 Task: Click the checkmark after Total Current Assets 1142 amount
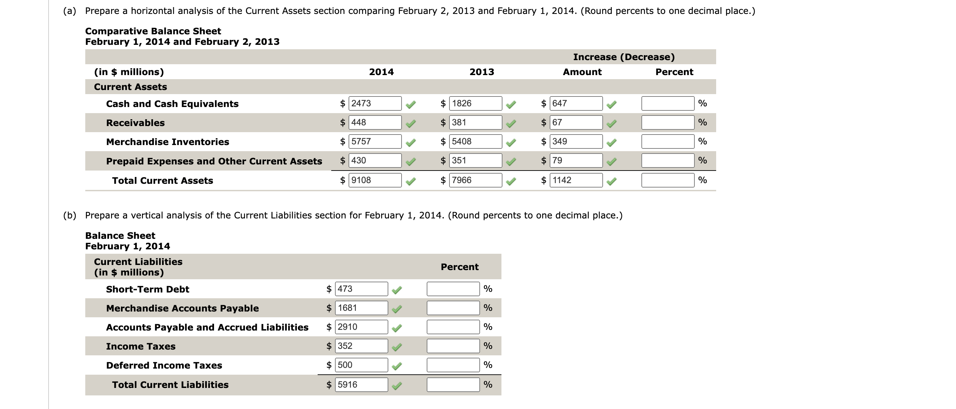[613, 180]
